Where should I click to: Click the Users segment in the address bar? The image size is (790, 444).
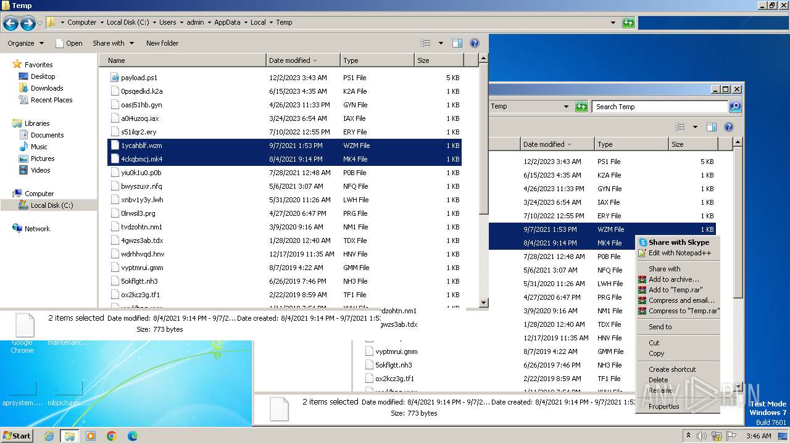coord(167,22)
